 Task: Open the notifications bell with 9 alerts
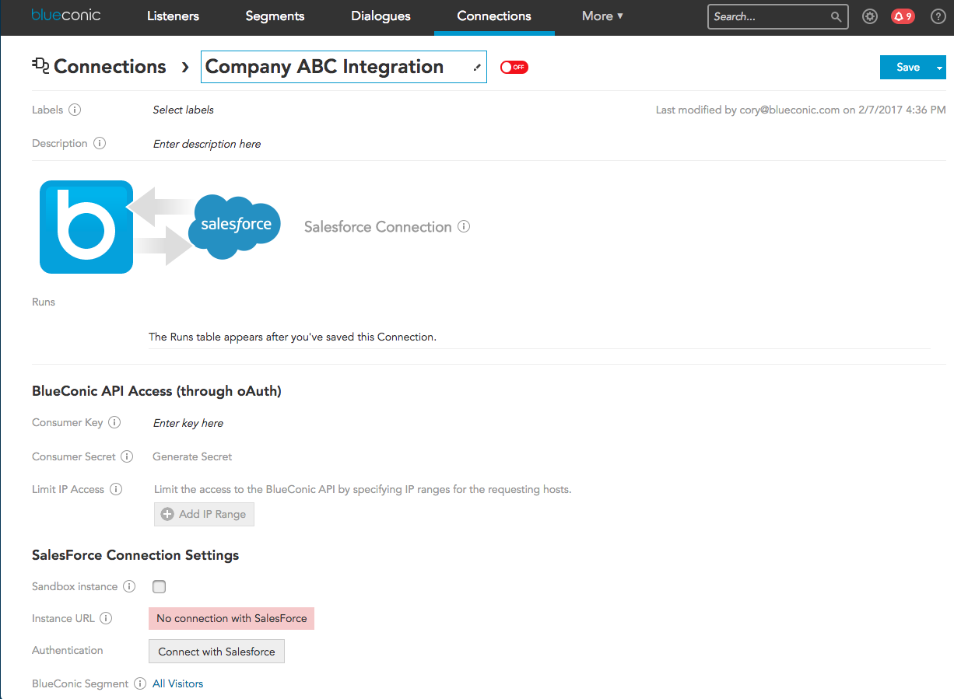(x=903, y=16)
